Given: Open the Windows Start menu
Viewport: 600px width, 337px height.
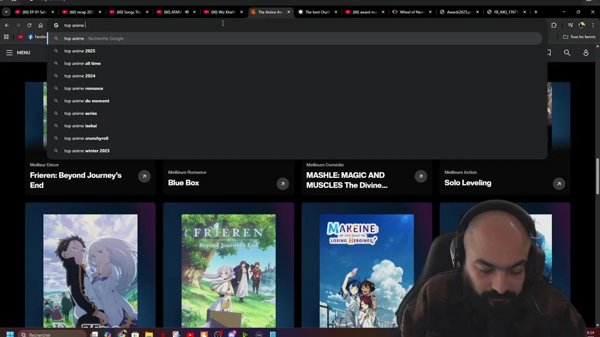Looking at the screenshot, I should pos(10,335).
